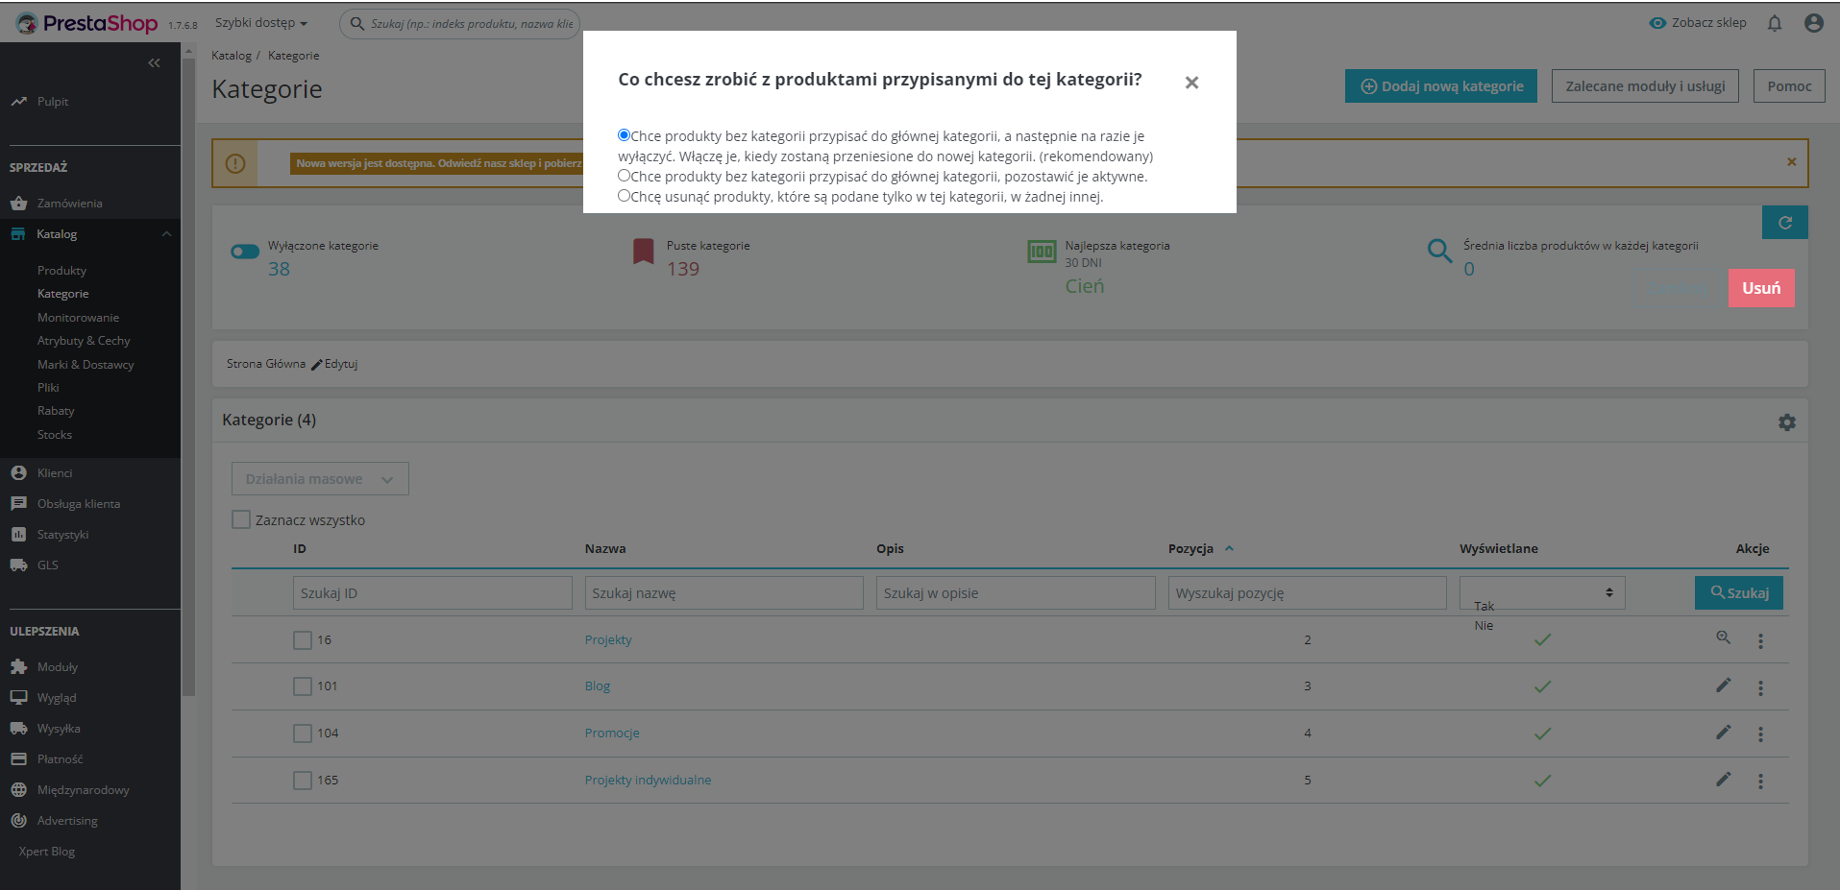Click the PrestaShop logo
1840x890 pixels.
click(87, 23)
